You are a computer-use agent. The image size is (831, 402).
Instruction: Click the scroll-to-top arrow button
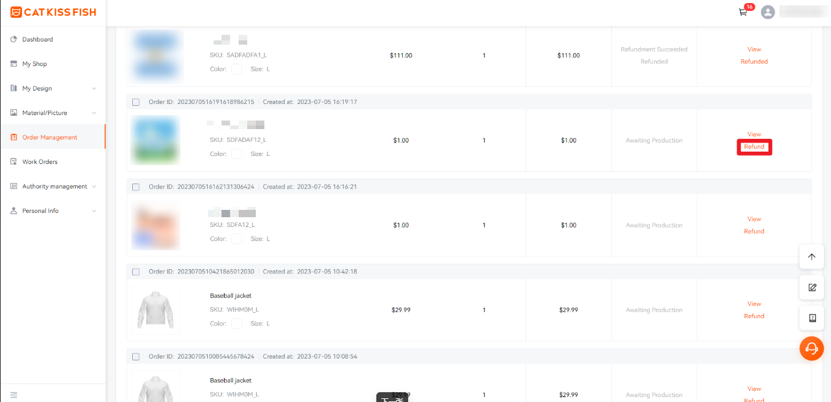click(x=812, y=257)
